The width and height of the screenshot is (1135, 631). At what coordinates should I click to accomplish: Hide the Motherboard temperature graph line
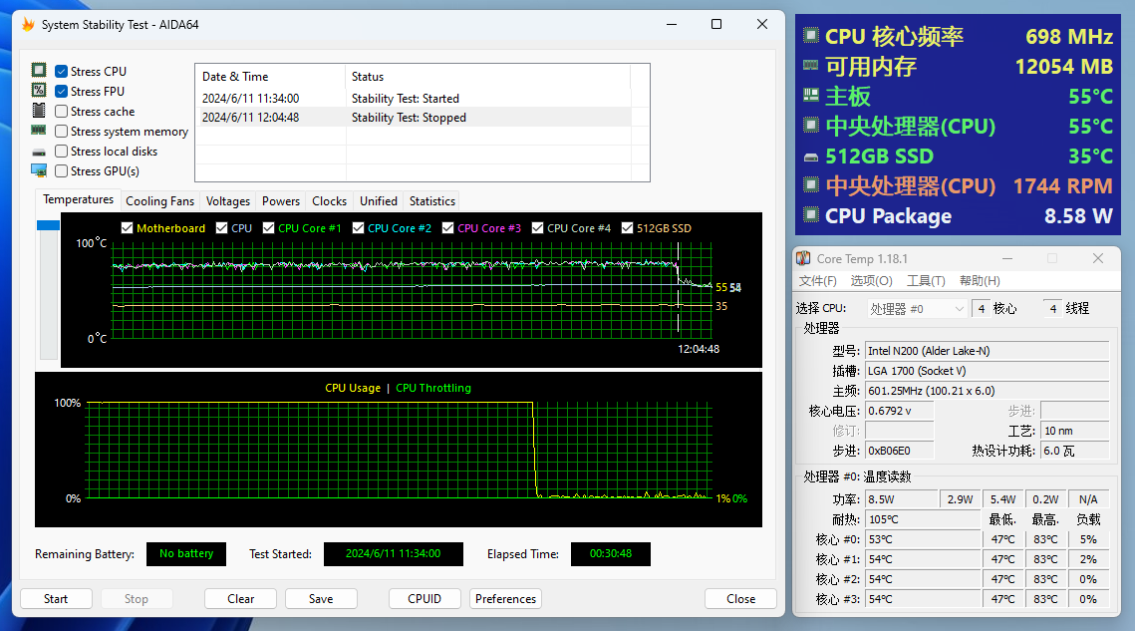coord(127,228)
